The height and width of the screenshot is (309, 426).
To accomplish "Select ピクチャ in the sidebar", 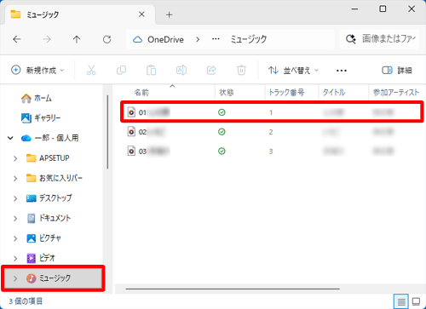I will click(43, 238).
